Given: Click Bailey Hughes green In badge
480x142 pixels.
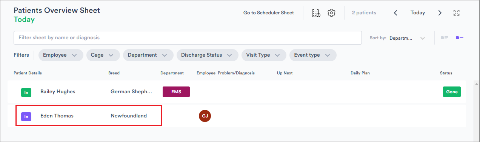Looking at the screenshot, I should pyautogui.click(x=26, y=92).
